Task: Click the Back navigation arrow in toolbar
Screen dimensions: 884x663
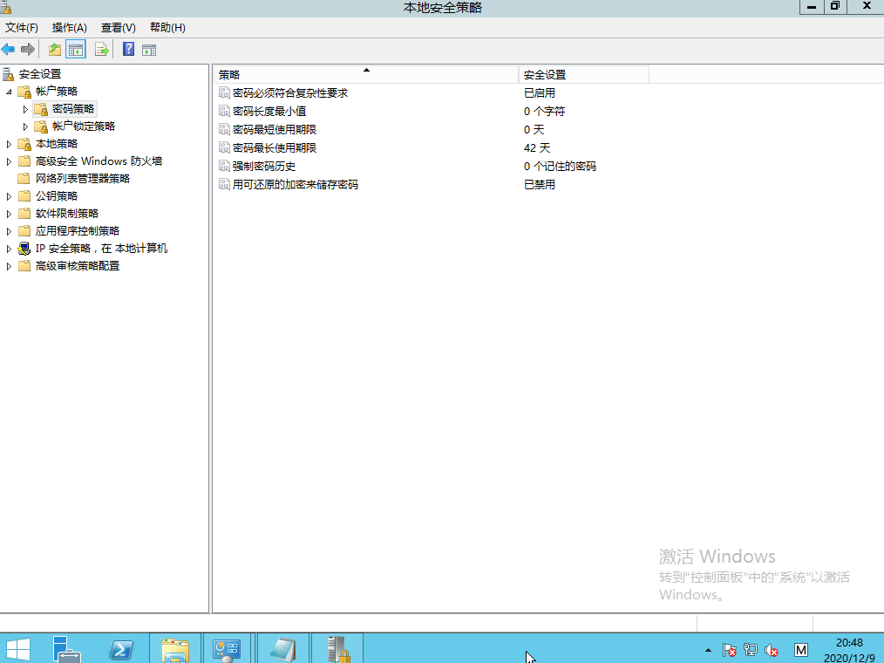Action: tap(9, 49)
